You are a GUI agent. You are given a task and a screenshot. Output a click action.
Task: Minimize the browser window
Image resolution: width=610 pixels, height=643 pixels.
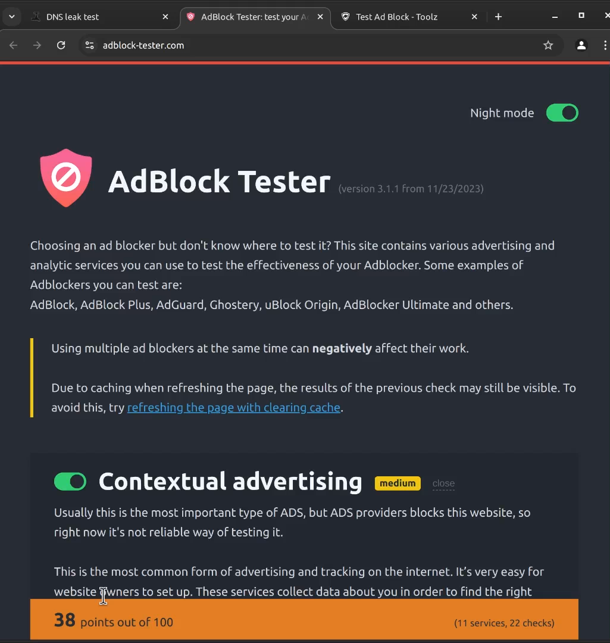tap(555, 17)
